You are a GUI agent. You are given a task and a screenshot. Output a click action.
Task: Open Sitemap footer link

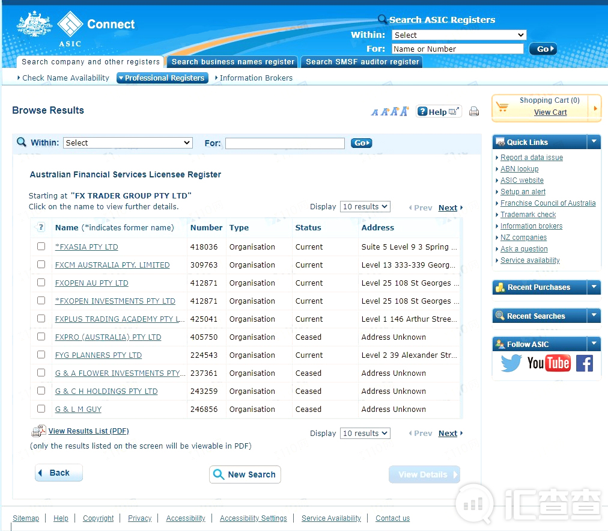coord(26,518)
